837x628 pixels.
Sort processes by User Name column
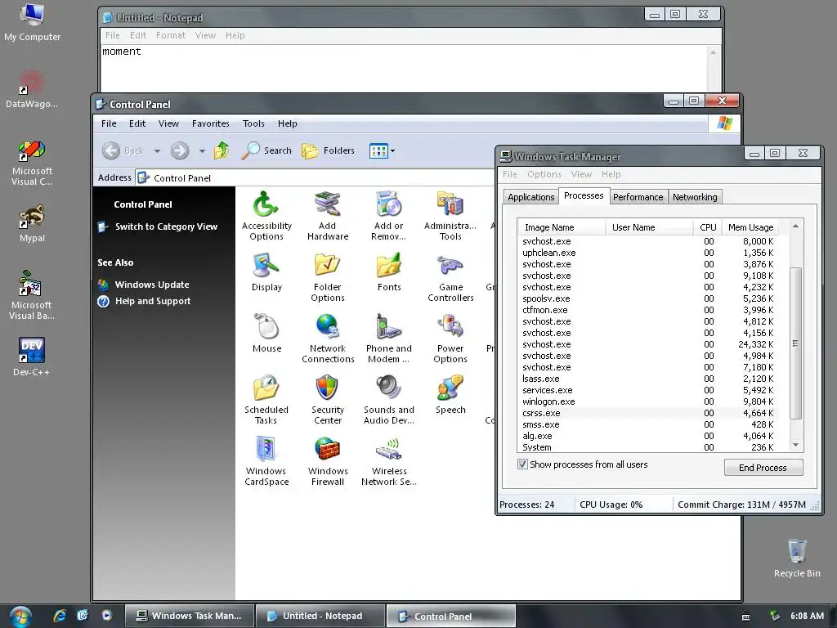[649, 227]
